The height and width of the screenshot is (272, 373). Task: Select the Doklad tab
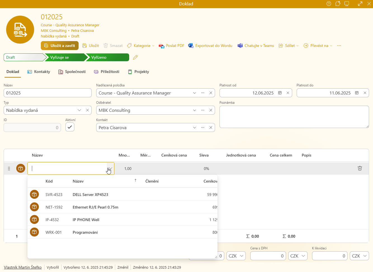click(13, 72)
